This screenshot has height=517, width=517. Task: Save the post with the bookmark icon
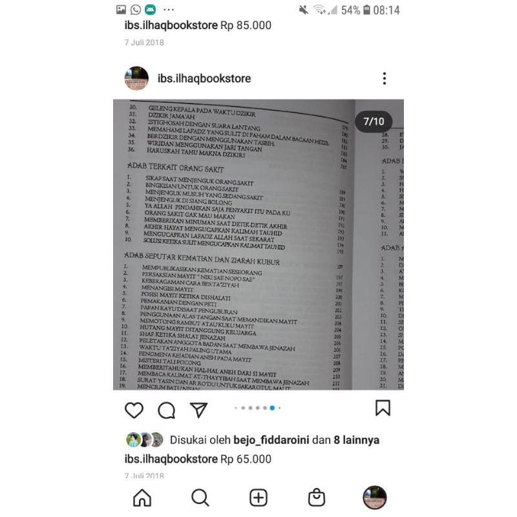pyautogui.click(x=383, y=408)
